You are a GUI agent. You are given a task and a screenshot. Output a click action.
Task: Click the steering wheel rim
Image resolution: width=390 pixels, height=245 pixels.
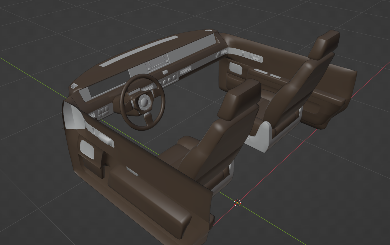143,102
